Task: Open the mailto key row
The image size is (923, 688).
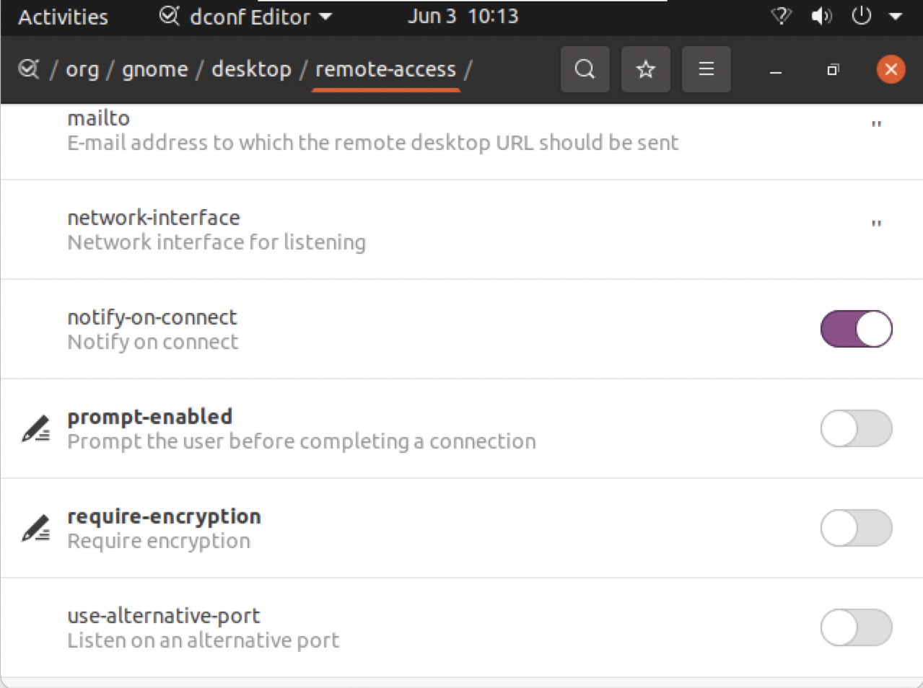Action: (x=462, y=131)
